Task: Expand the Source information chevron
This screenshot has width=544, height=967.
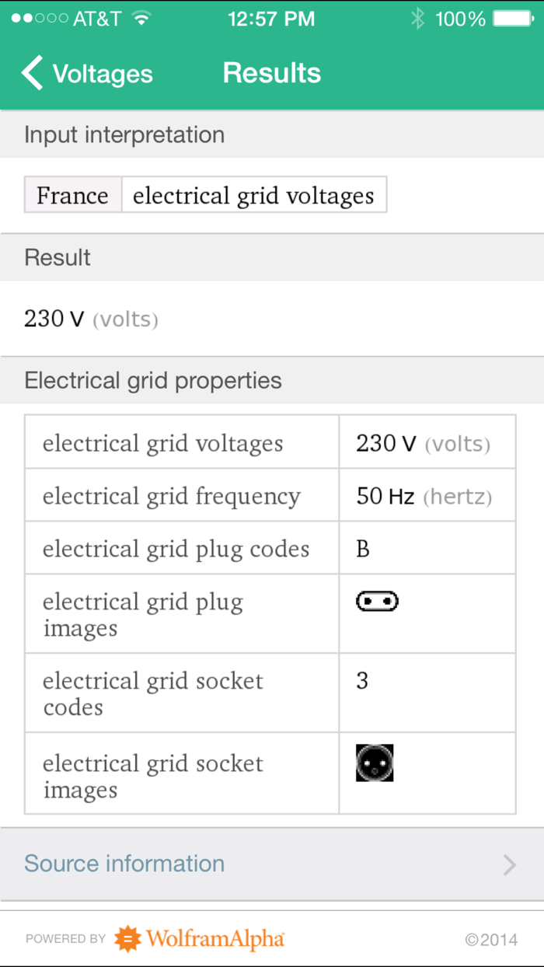Action: tap(509, 864)
